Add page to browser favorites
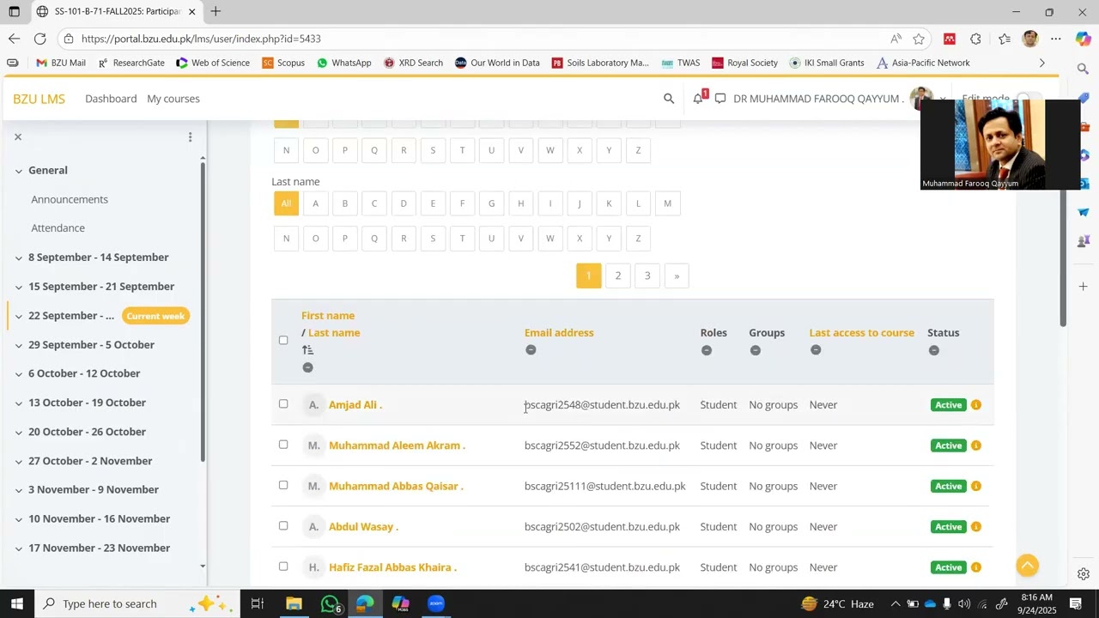 919,39
